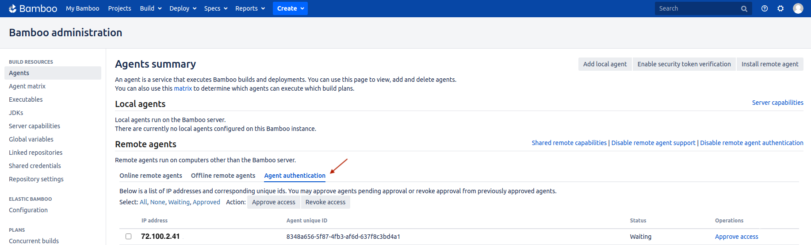This screenshot has height=245, width=811.
Task: Open Executables in the sidebar
Action: coord(26,100)
